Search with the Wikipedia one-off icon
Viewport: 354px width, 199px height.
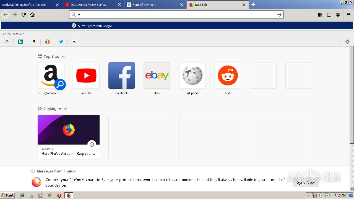coord(75,42)
